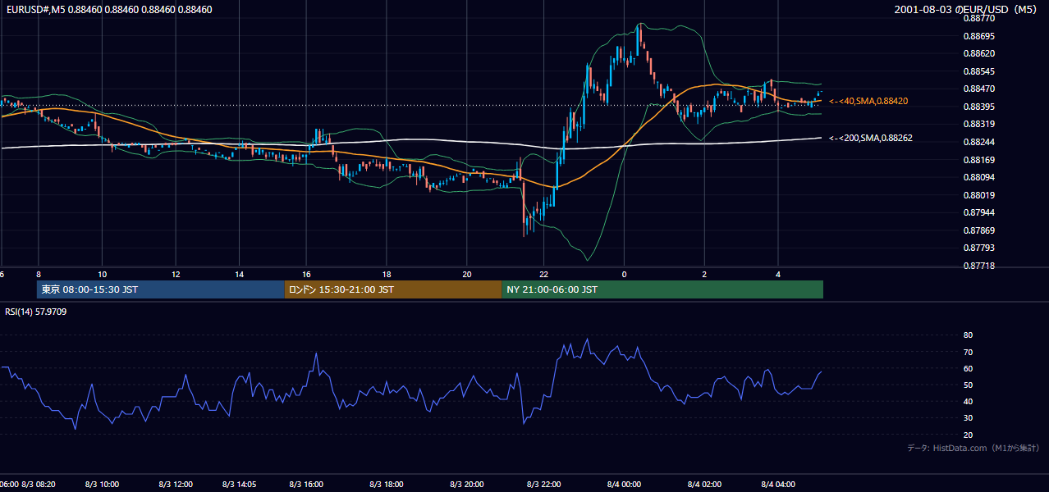Screen dimensions: 1049x492
Task: Select the Tokyo 08:00-15:30 JST session bar
Action: pyautogui.click(x=160, y=289)
